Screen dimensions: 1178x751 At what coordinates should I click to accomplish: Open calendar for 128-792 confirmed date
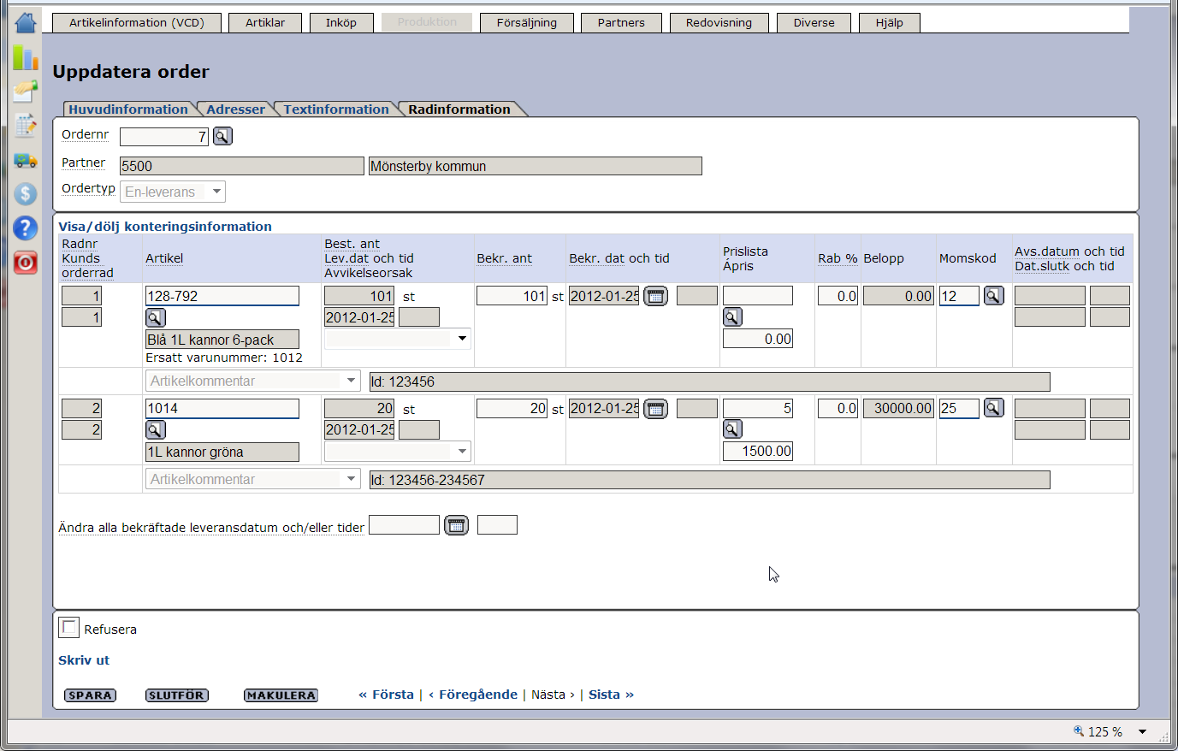pos(655,296)
